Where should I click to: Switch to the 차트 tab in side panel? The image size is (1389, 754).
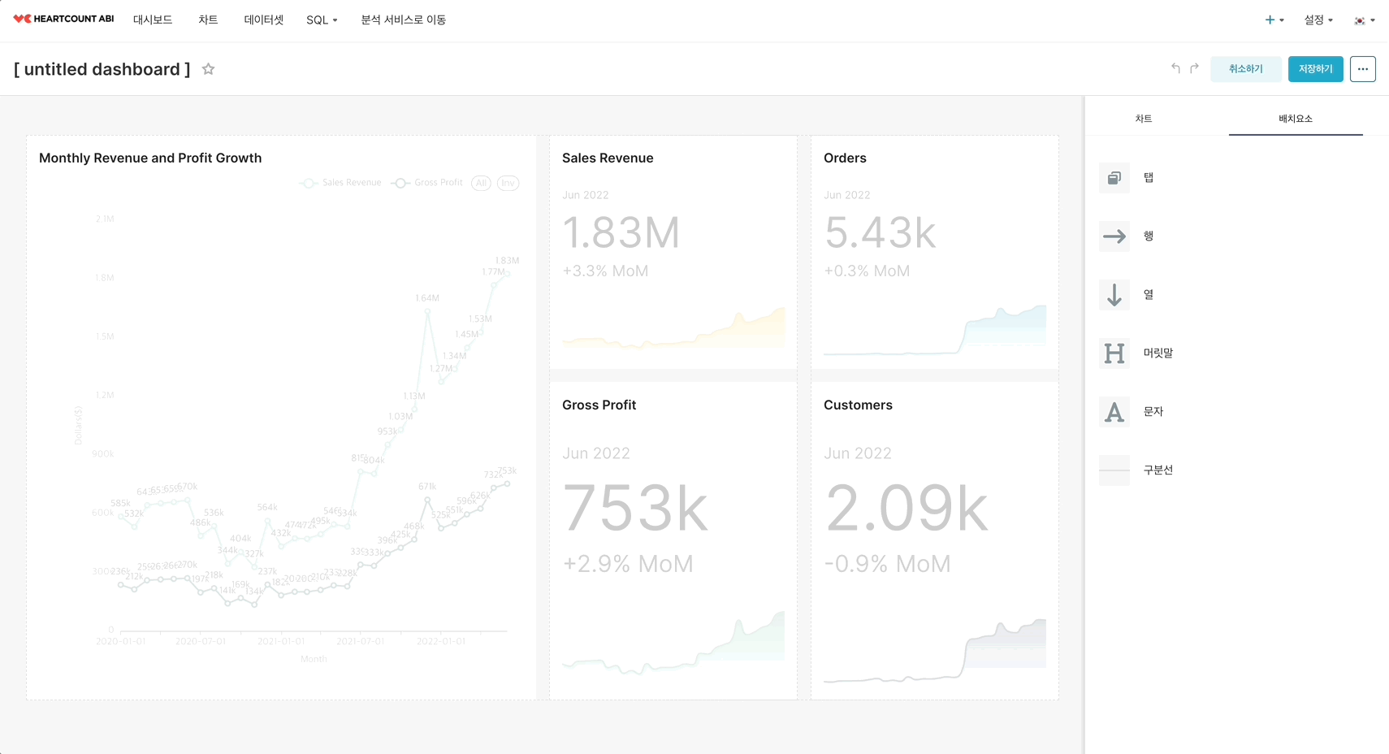coord(1144,119)
